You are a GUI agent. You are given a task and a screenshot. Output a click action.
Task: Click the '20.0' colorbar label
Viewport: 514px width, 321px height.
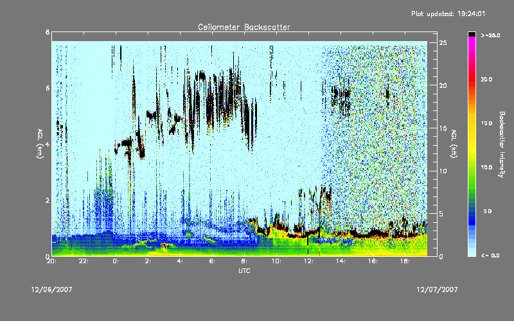tap(486, 80)
